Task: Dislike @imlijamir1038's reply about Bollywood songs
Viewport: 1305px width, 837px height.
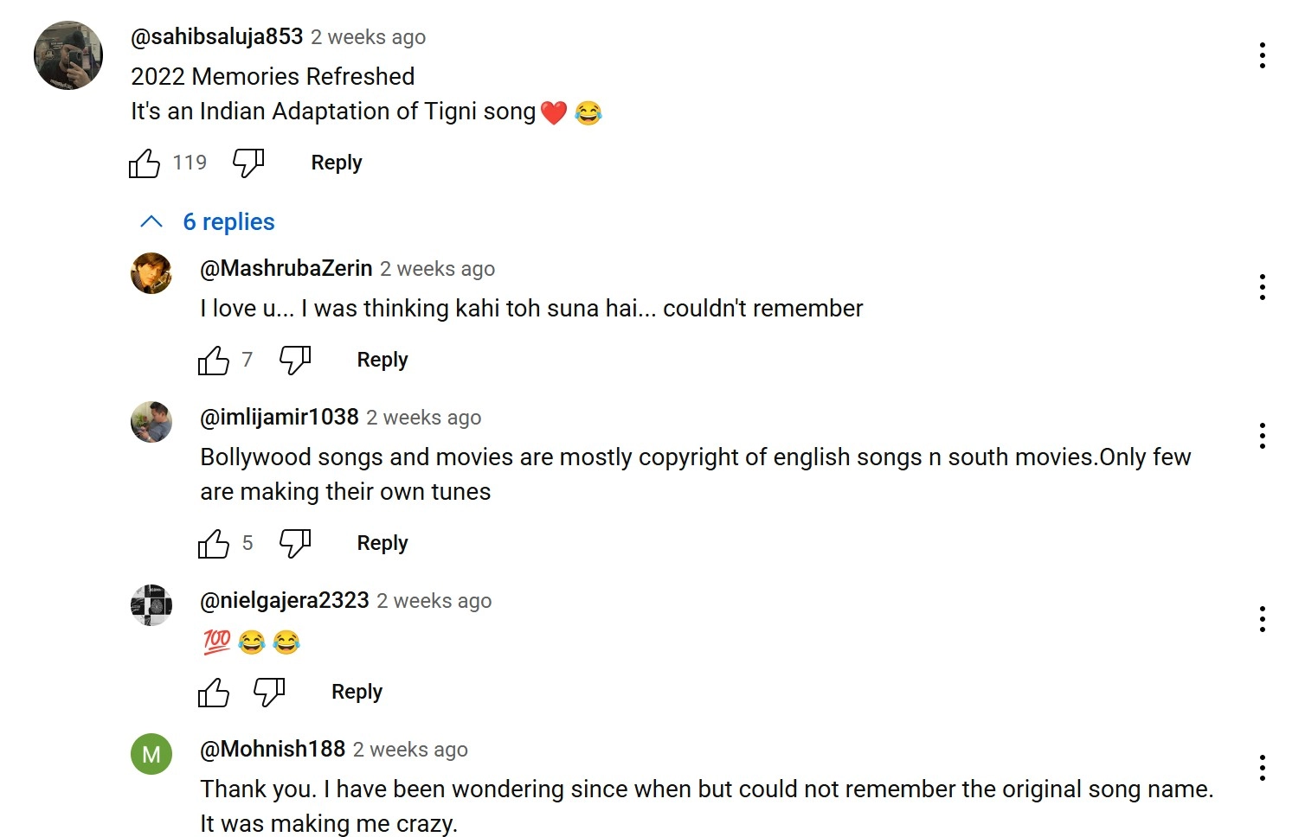Action: pos(295,543)
